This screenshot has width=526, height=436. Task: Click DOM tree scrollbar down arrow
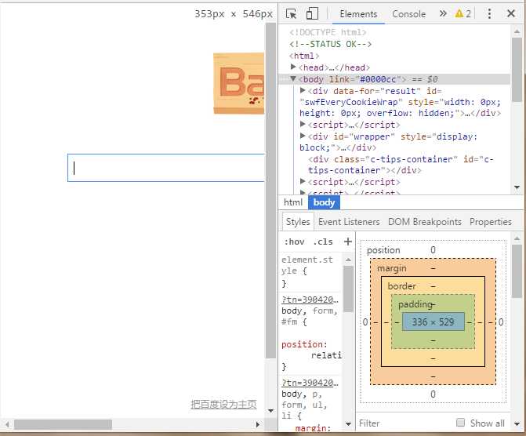[x=517, y=187]
